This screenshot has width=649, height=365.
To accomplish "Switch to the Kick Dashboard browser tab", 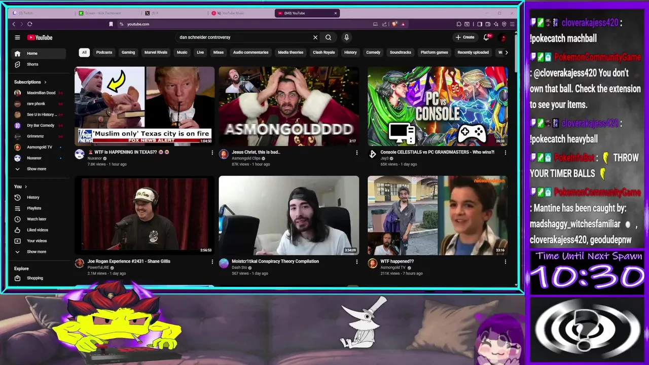I will [108, 13].
